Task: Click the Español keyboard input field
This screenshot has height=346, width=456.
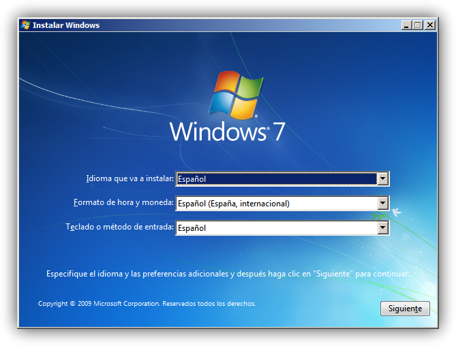Action: tap(276, 227)
